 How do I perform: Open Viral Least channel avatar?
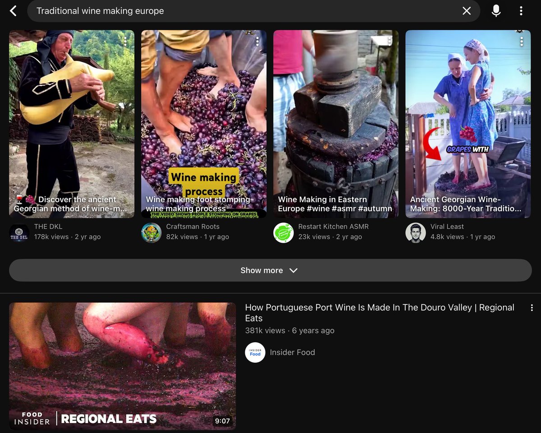click(x=416, y=233)
